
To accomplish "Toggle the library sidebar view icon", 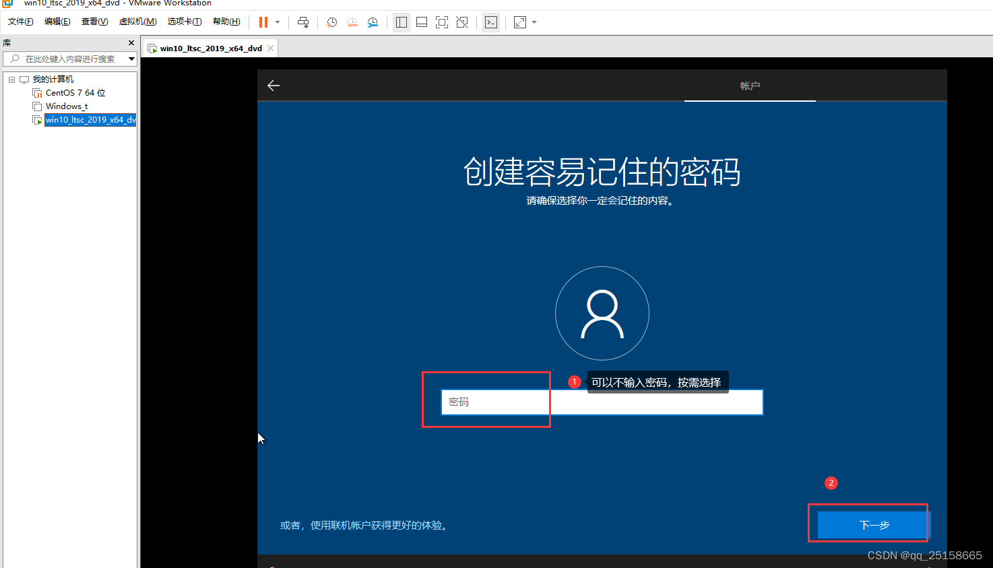I will 402,22.
